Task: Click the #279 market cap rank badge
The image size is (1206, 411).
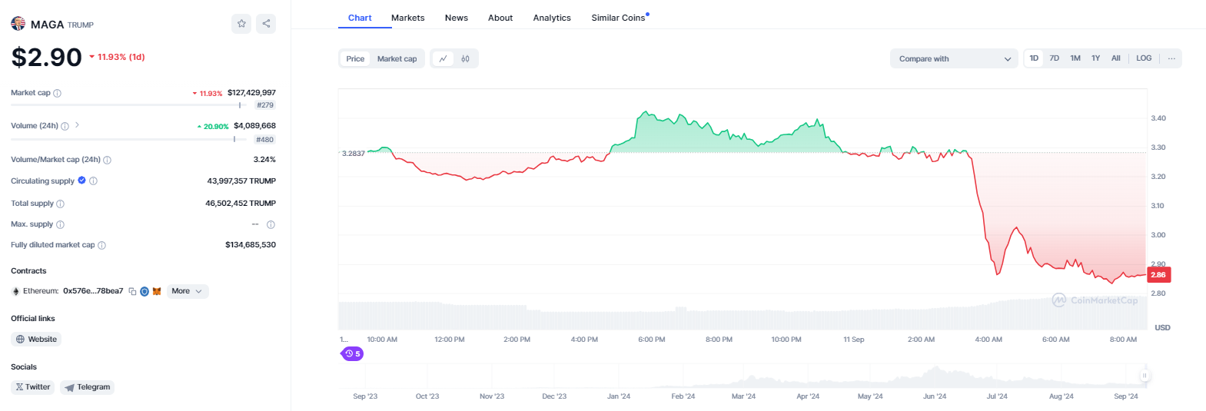Action: point(265,105)
